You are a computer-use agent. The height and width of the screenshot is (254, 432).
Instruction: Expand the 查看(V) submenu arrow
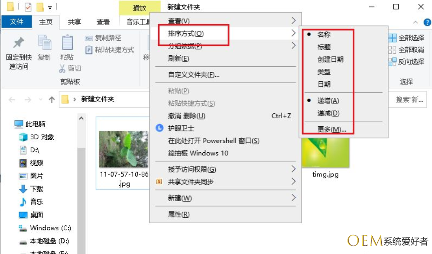pyautogui.click(x=293, y=21)
